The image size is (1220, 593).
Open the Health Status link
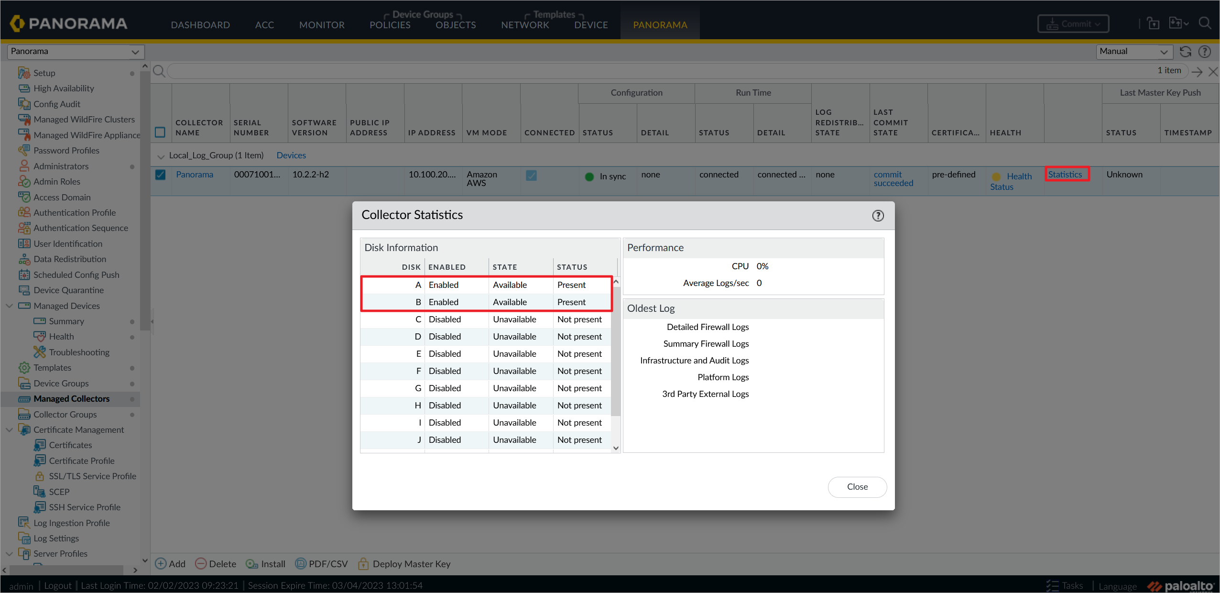coord(1011,181)
